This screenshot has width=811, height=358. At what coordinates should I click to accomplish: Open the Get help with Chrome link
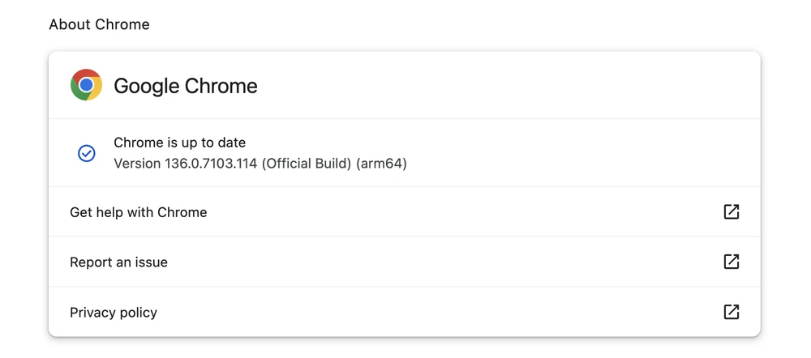point(139,212)
